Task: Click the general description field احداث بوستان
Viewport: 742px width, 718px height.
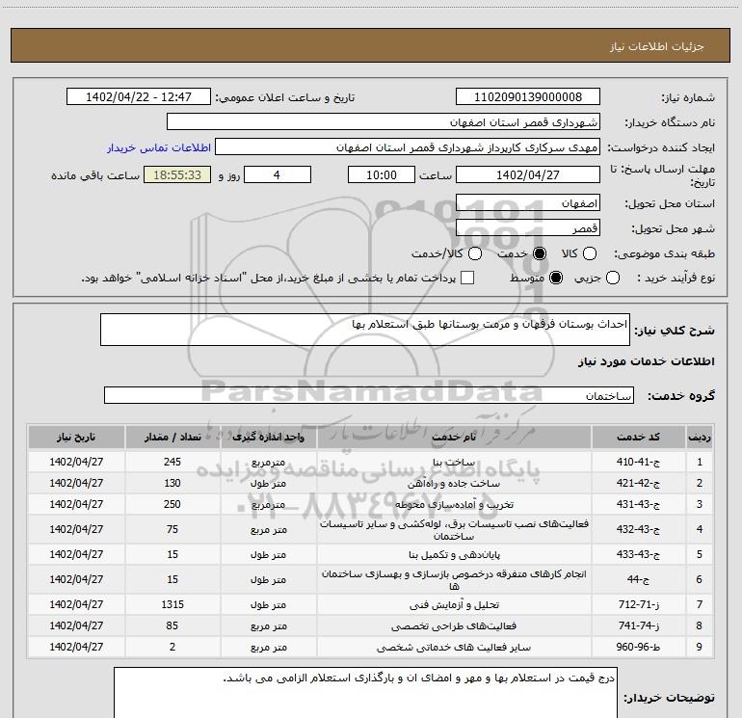Action: [365, 330]
